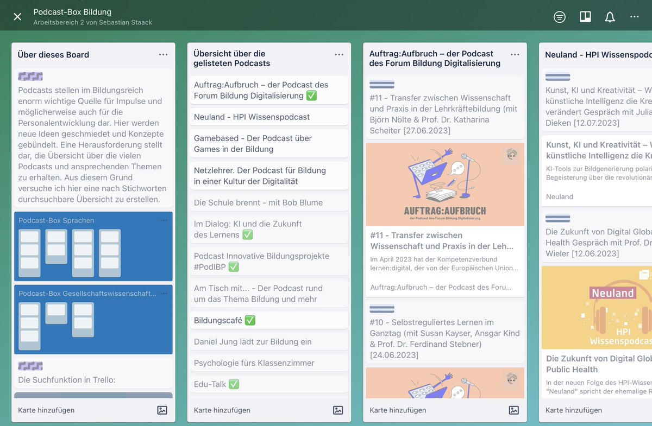The image size is (652, 426).
Task: Open card 'Die Schule brennt - mit Bob Blume'
Action: click(269, 202)
